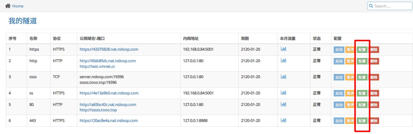Open link https://20ac8e4a.nat.nsloop.com

[109, 120]
